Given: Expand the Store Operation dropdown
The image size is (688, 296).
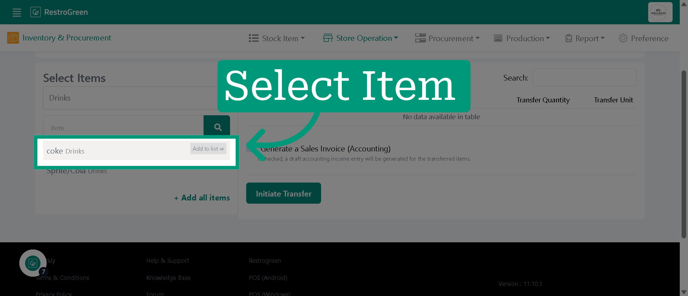Looking at the screenshot, I should (x=360, y=38).
